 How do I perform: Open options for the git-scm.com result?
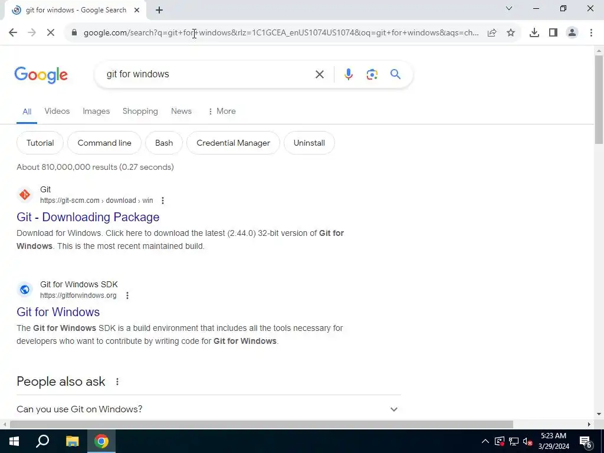163,201
